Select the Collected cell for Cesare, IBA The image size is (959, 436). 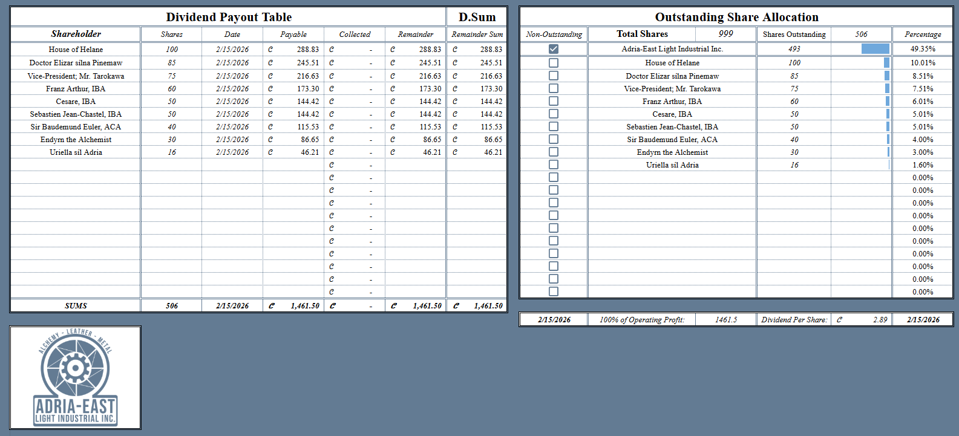(355, 102)
